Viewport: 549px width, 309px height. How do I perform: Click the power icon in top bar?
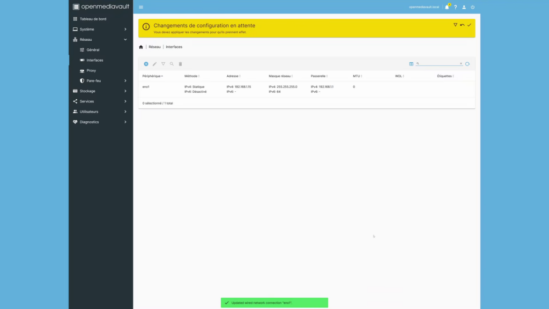472,7
